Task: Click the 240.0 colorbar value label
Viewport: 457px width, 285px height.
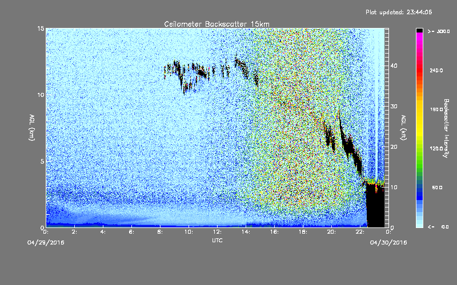Action: click(436, 70)
